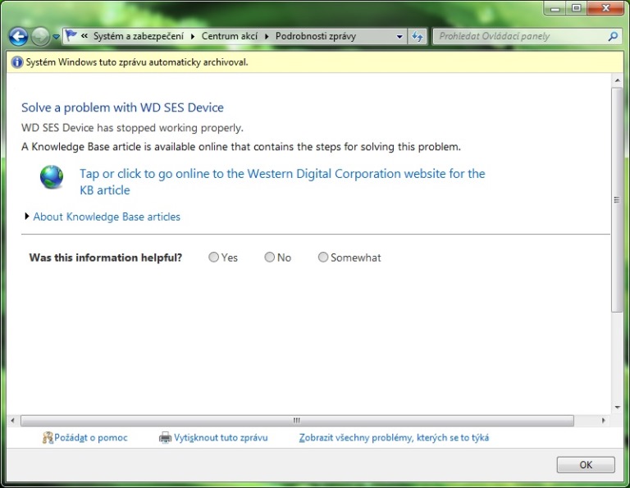
Task: Go back with the blue back arrow
Action: click(18, 37)
